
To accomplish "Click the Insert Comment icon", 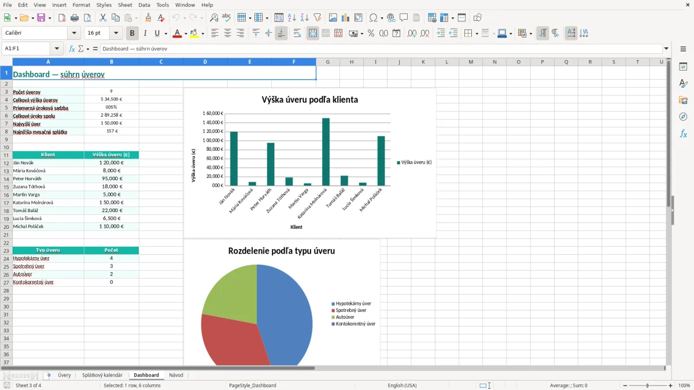I will [x=404, y=18].
